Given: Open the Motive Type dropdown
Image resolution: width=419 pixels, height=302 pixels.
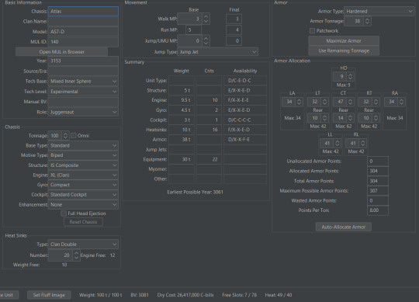Looking at the screenshot, I should tap(83, 155).
